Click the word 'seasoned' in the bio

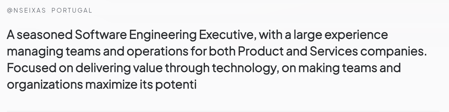coord(45,35)
